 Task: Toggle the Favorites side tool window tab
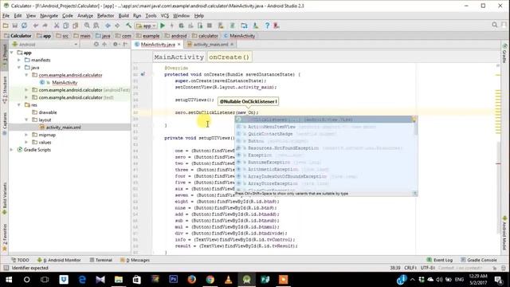[x=5, y=238]
